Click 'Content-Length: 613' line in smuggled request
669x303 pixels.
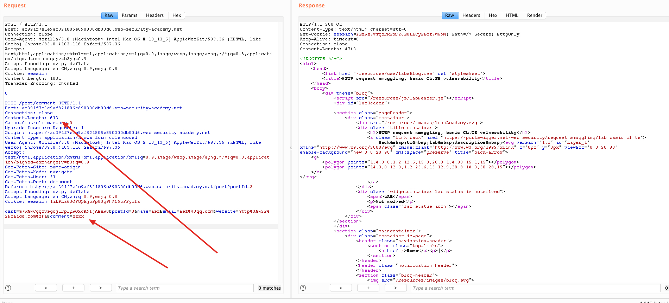click(32, 118)
